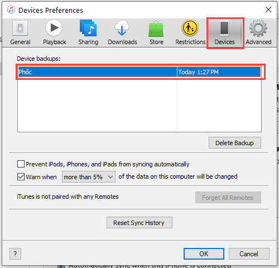Click the iTunes logo in title bar
This screenshot has width=279, height=268.
pyautogui.click(x=11, y=9)
